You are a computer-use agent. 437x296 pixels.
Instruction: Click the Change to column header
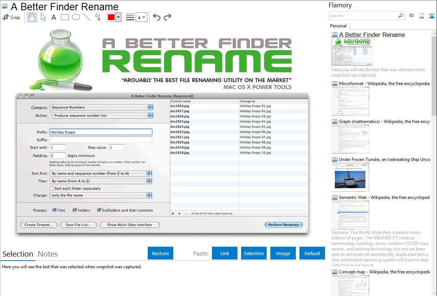click(x=274, y=101)
